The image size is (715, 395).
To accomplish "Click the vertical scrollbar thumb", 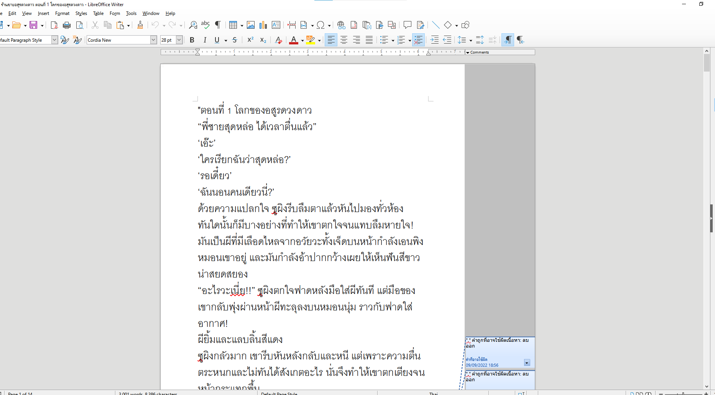I will [707, 62].
